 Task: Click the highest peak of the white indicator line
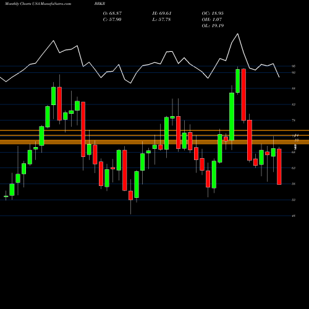[x=238, y=33]
